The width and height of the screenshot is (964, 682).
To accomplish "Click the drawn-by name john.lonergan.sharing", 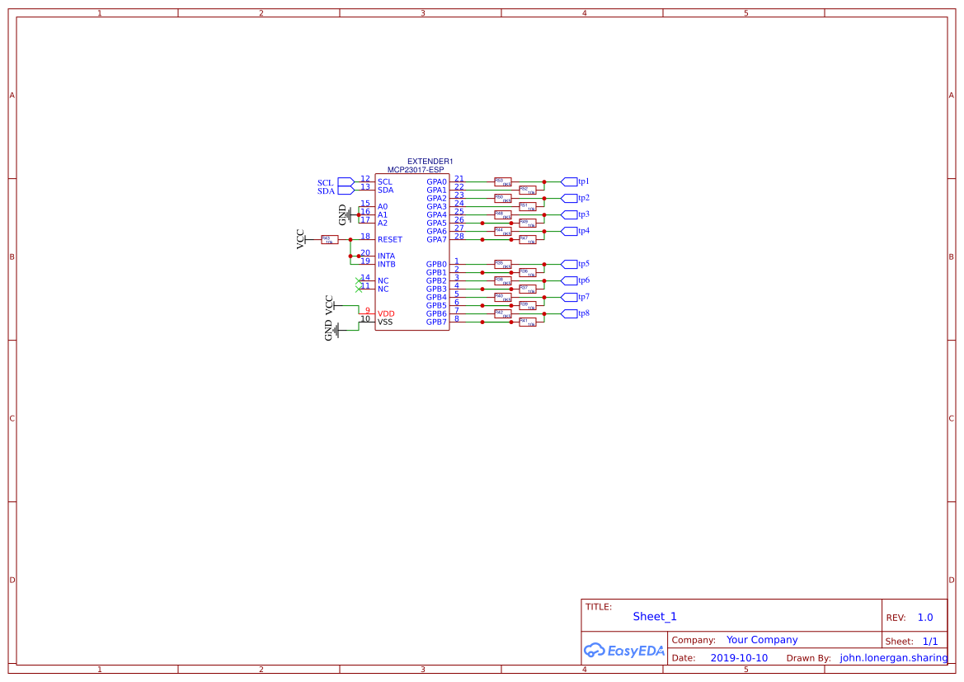I will click(892, 657).
